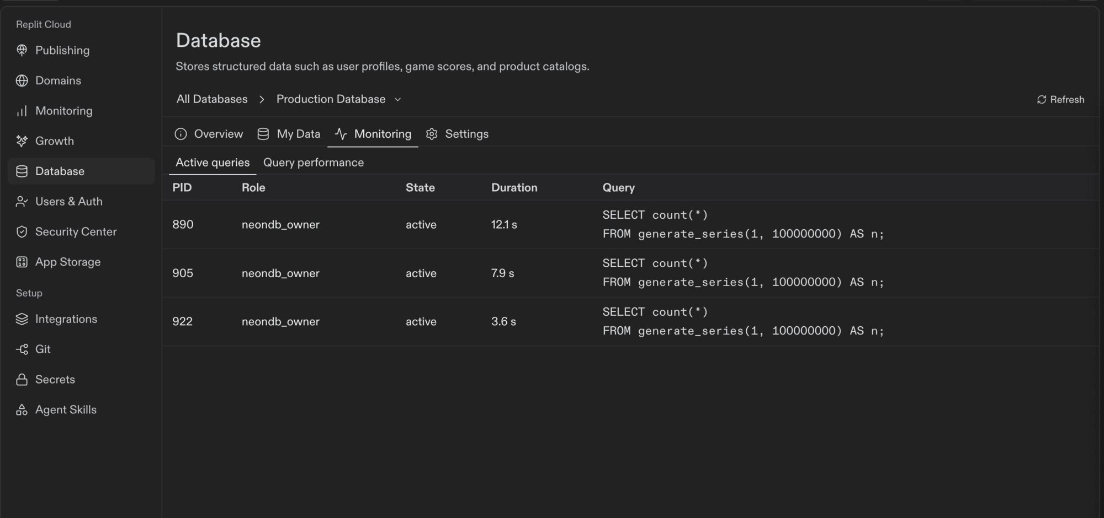Open App Storage page
1104x518 pixels.
tap(81, 262)
